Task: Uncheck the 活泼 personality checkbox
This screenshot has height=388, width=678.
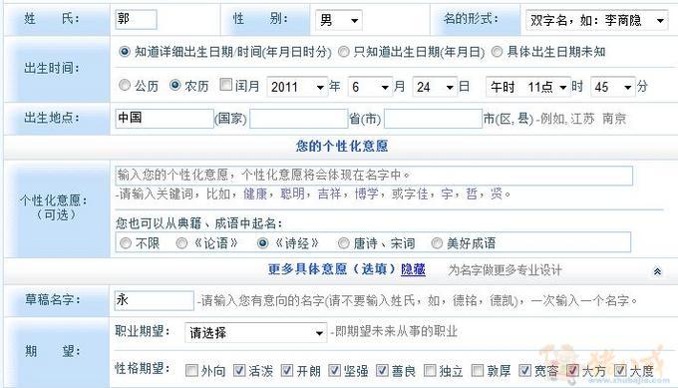Action: 239,370
